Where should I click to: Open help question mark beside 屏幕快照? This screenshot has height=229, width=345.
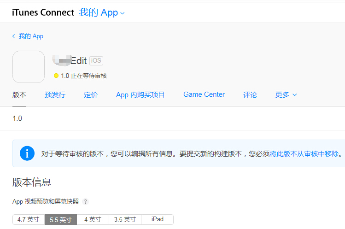coord(85,201)
